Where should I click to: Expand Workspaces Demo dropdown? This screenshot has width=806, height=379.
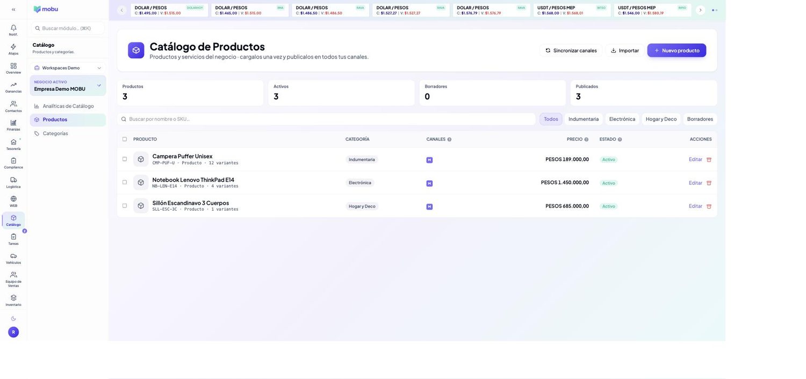(x=68, y=68)
